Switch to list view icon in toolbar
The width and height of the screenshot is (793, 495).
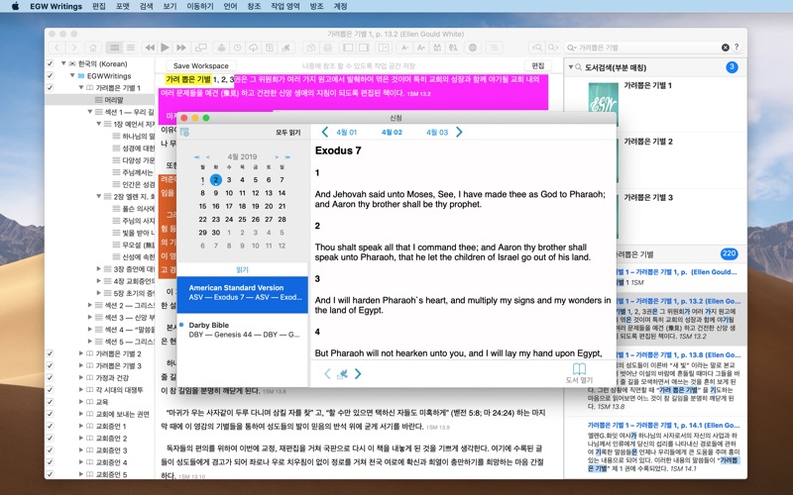click(131, 48)
